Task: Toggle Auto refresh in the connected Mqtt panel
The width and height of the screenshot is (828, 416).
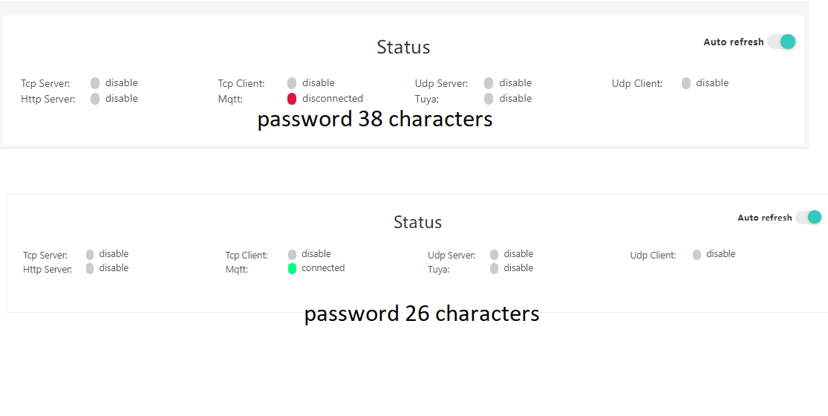Action: [808, 217]
